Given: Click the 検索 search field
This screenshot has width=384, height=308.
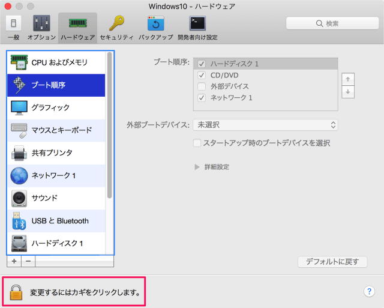Looking at the screenshot, I should [x=331, y=23].
